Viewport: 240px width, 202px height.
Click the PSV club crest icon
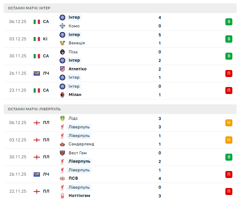pyautogui.click(x=62, y=178)
